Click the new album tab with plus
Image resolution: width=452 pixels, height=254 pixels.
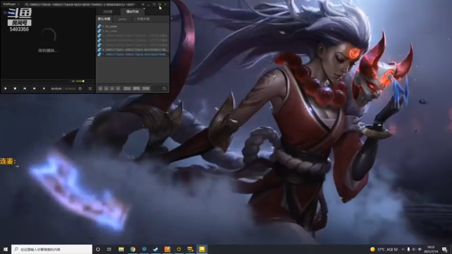point(142,19)
